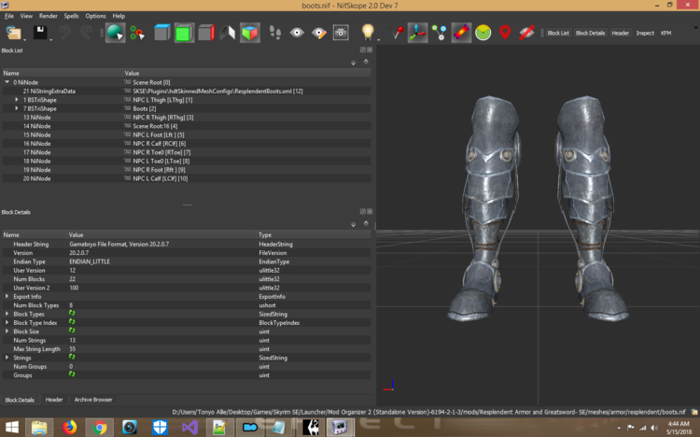Expand the Block Size row
The width and height of the screenshot is (700, 437).
7,331
